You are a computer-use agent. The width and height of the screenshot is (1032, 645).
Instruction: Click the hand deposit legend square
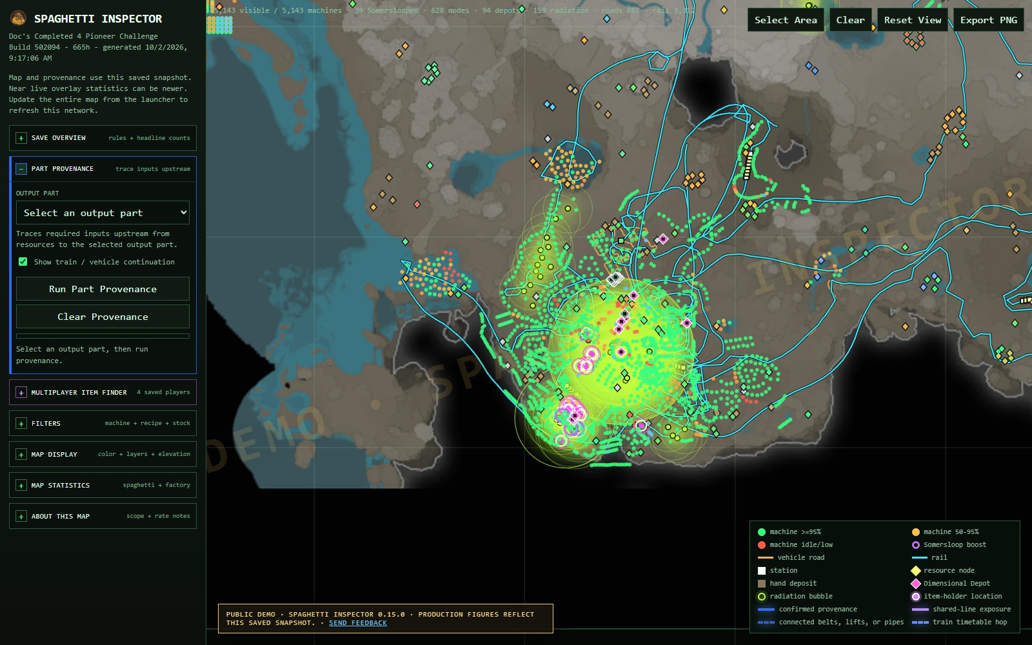(762, 584)
